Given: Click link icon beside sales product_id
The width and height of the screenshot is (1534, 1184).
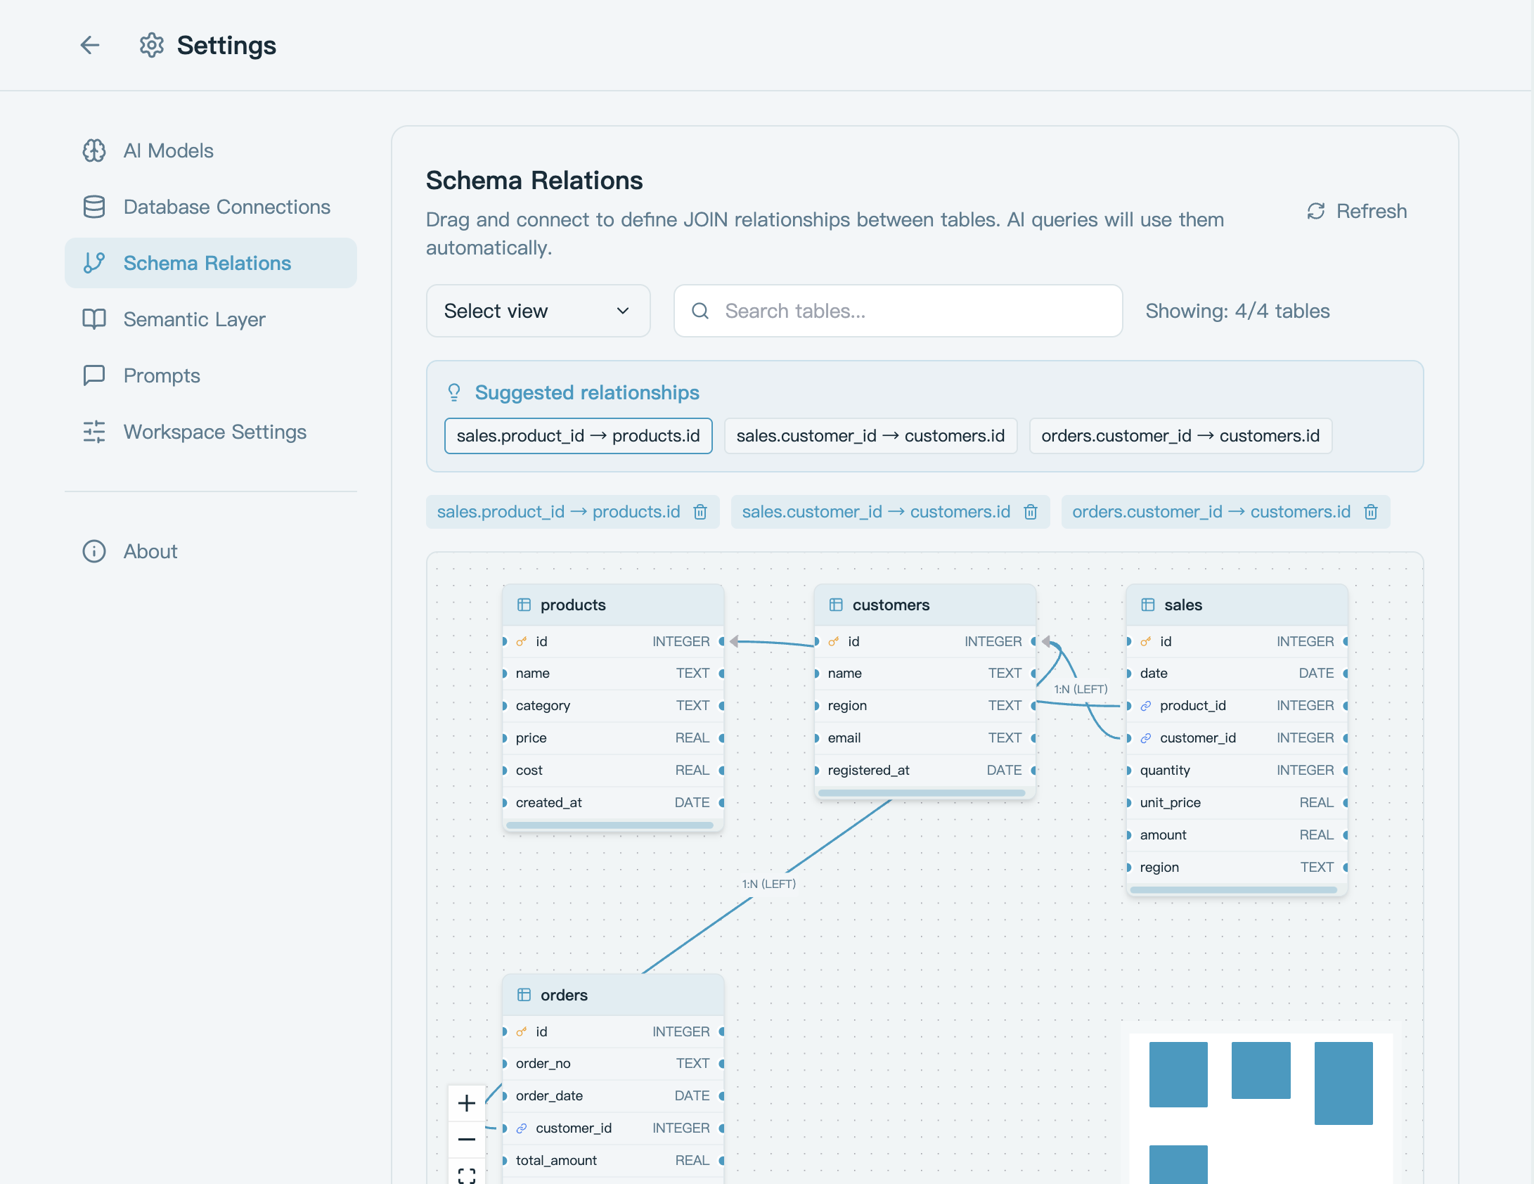Looking at the screenshot, I should coord(1146,706).
